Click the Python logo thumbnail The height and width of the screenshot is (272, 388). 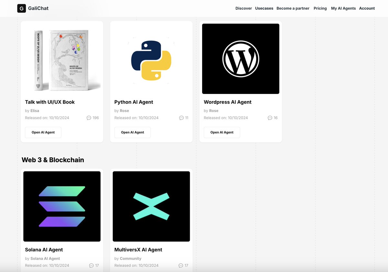(x=151, y=59)
